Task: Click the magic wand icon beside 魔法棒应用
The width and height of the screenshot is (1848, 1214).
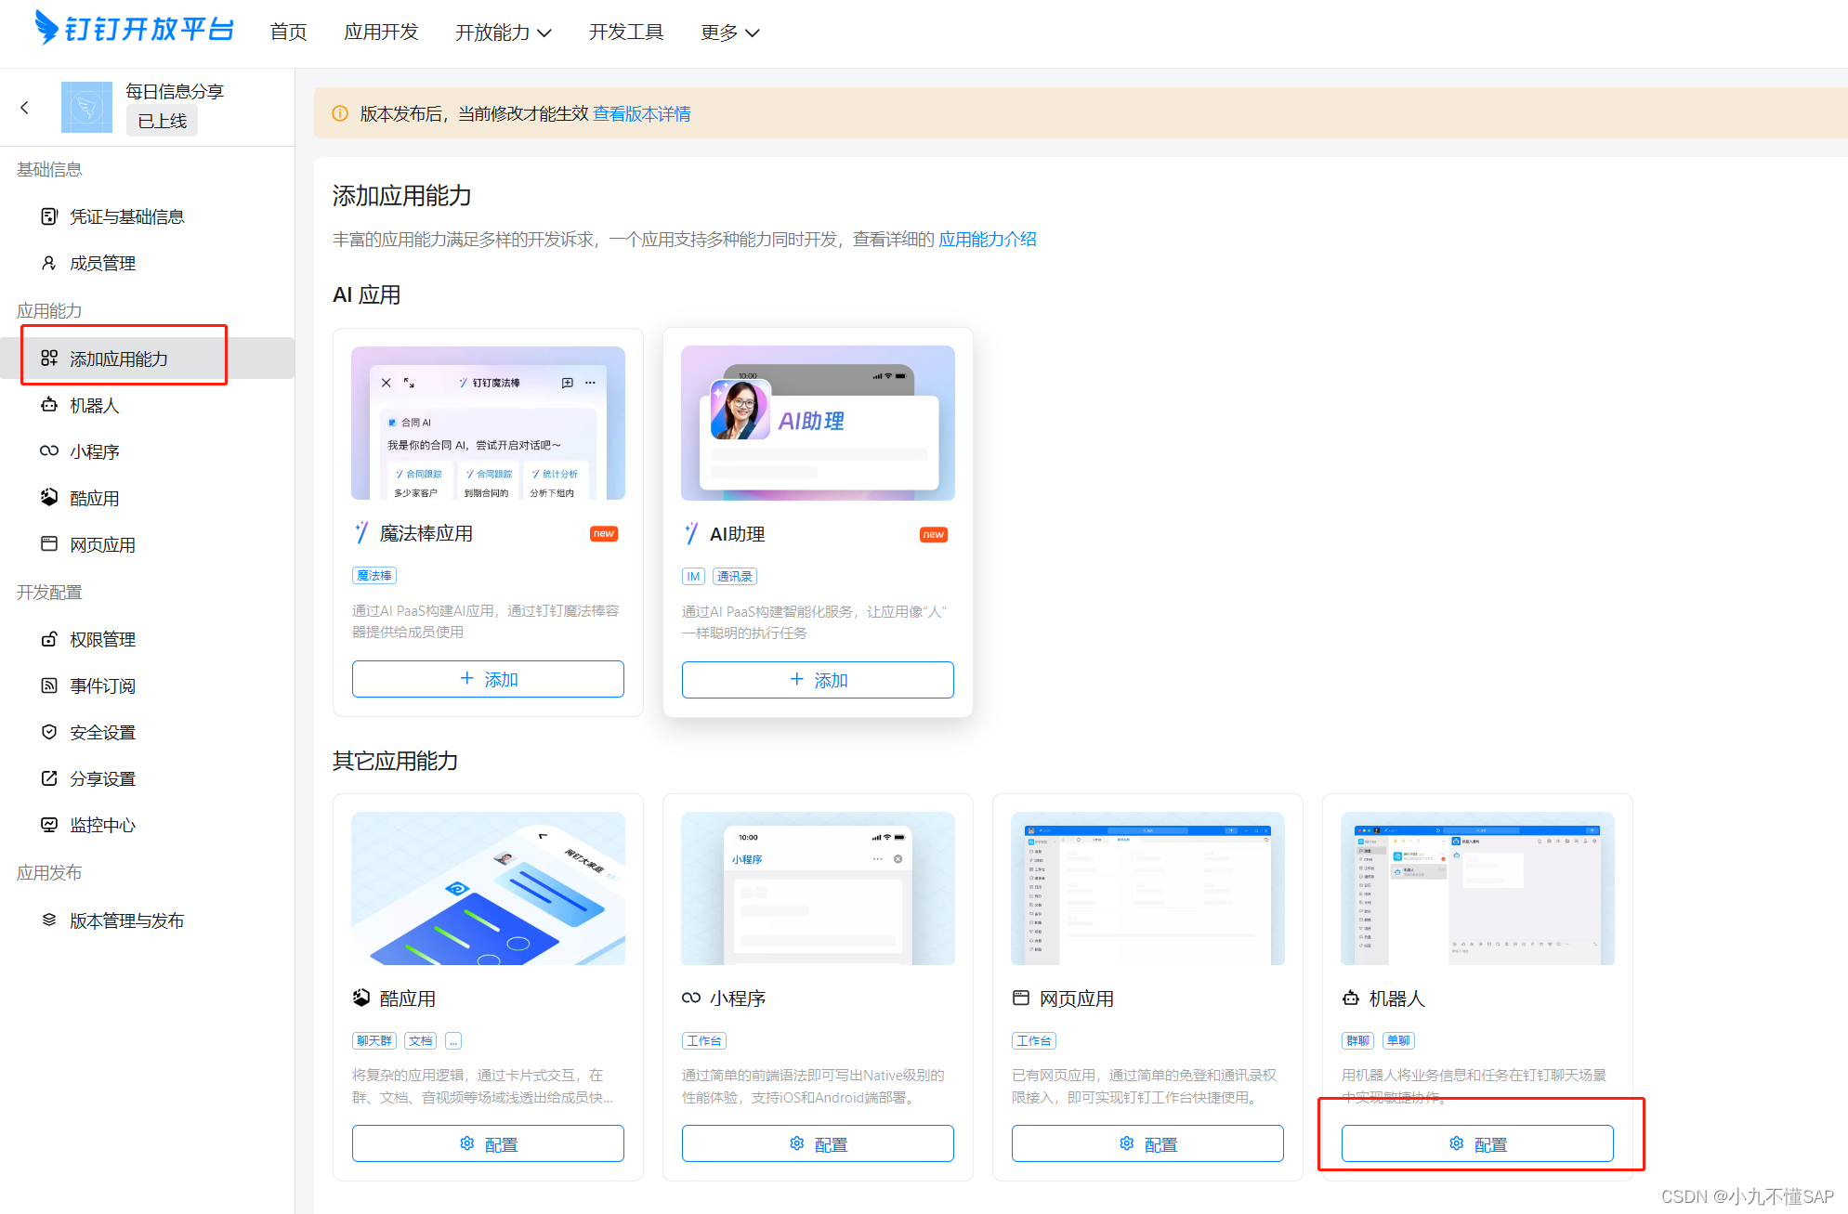Action: point(361,533)
